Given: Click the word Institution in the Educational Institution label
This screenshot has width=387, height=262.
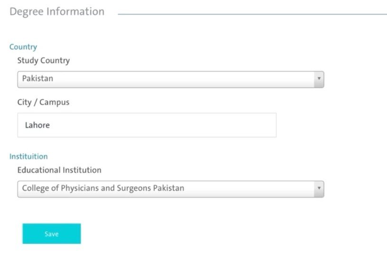Looking at the screenshot, I should [x=82, y=170].
